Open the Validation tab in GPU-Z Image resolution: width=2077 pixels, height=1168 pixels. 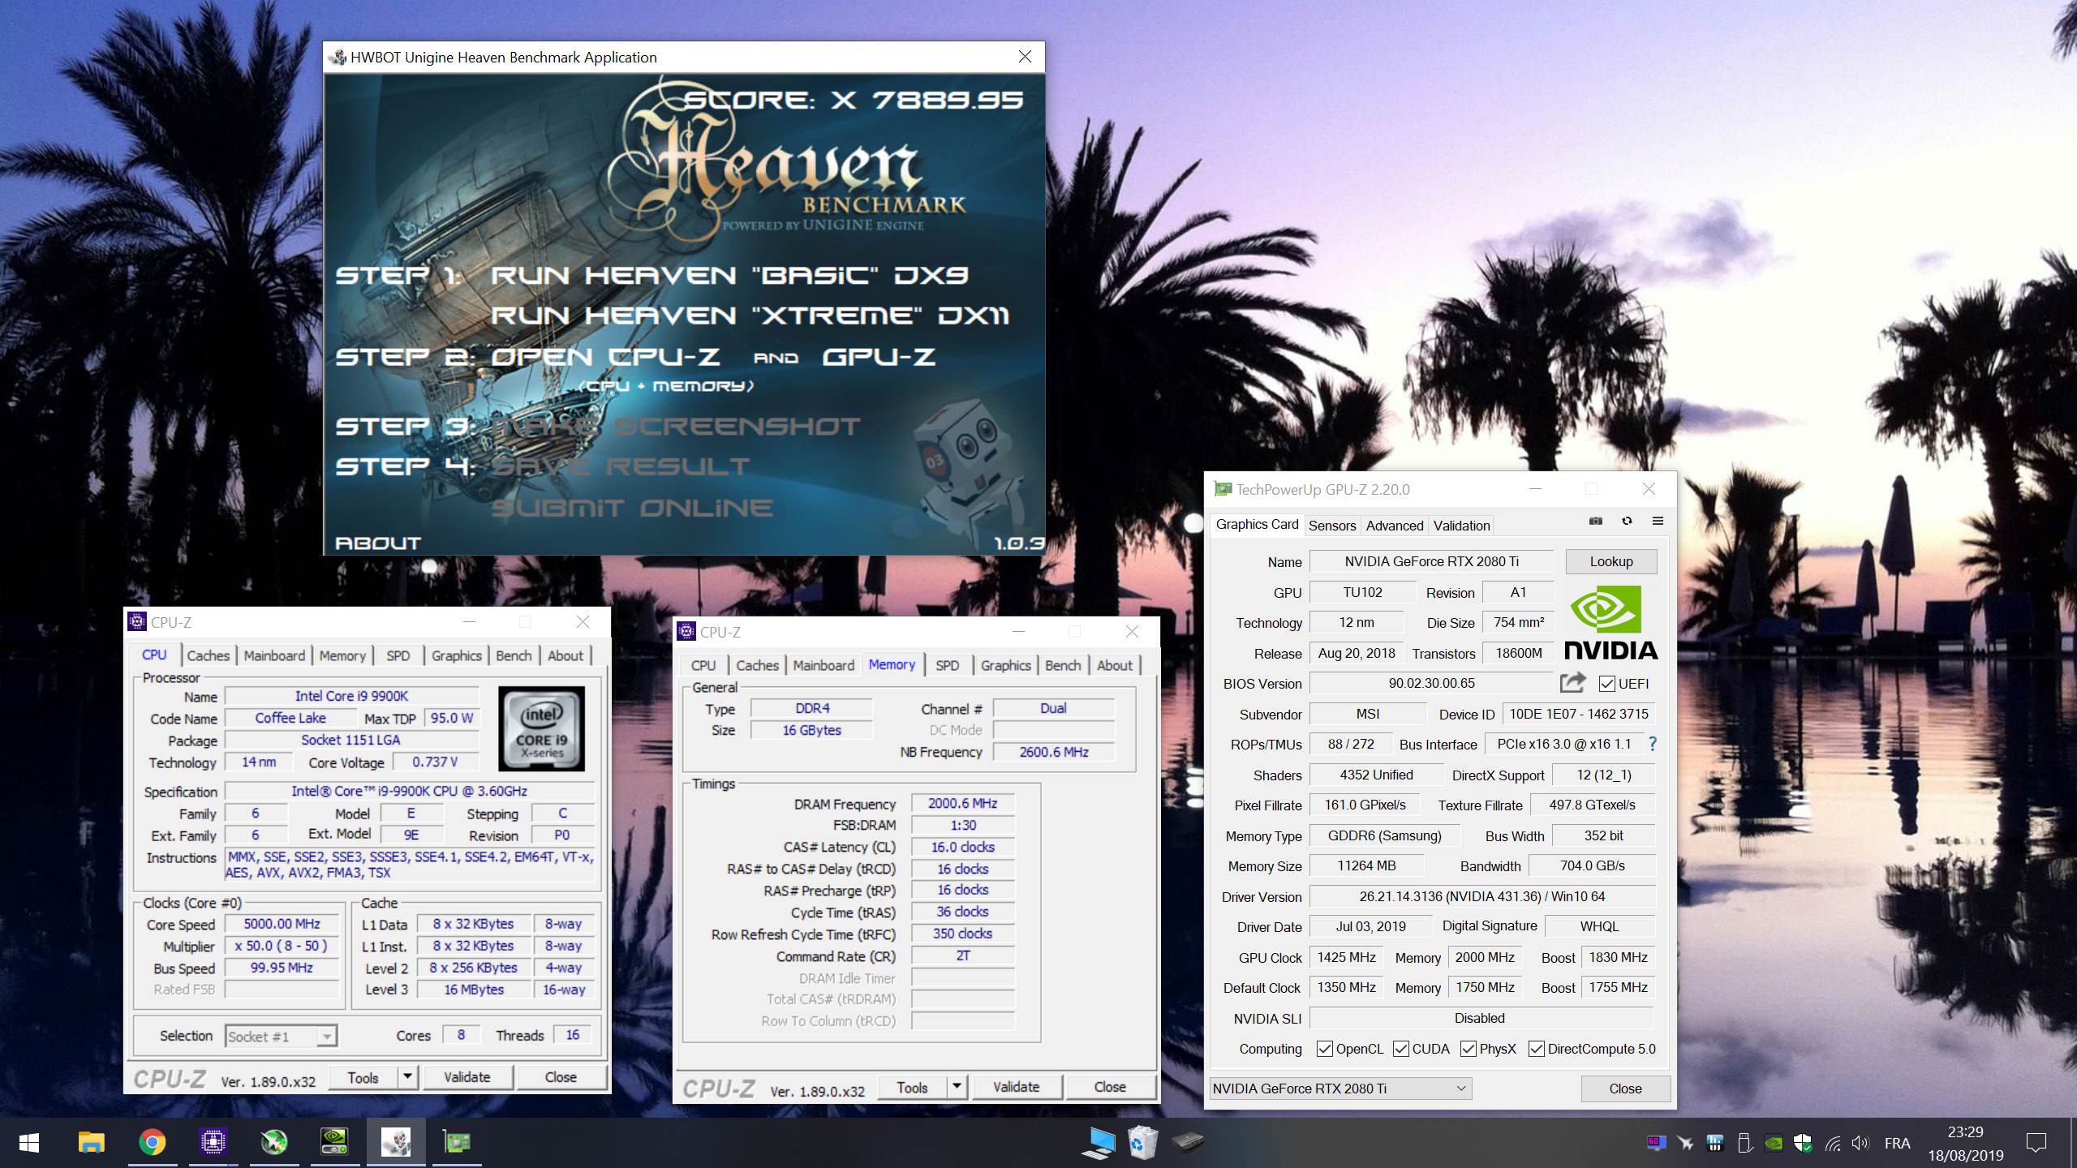[1461, 526]
